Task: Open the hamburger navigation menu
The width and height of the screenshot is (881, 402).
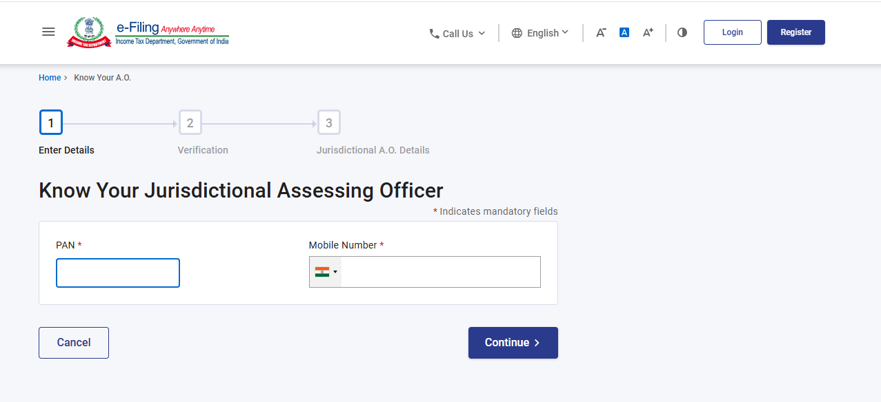Action: 48,32
